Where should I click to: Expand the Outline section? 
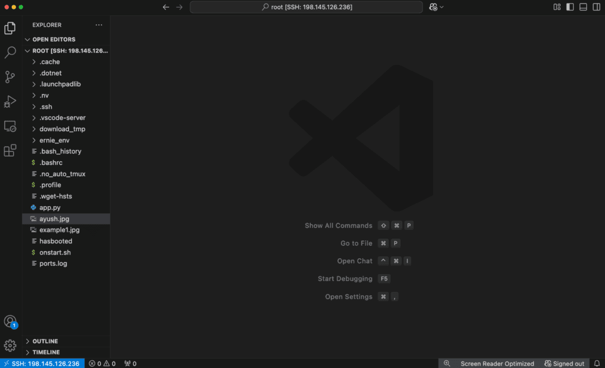66,341
